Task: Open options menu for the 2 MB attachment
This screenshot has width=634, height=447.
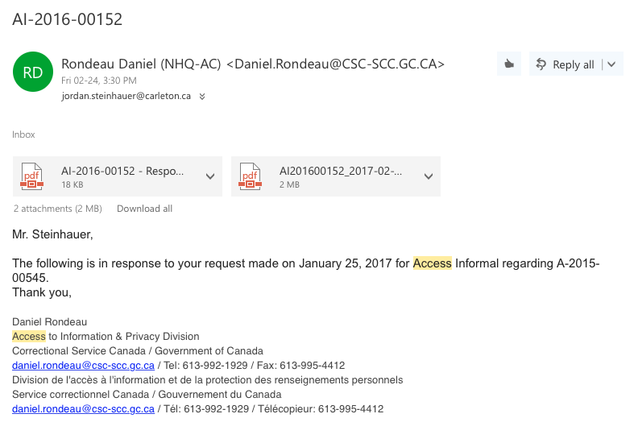Action: (x=428, y=176)
